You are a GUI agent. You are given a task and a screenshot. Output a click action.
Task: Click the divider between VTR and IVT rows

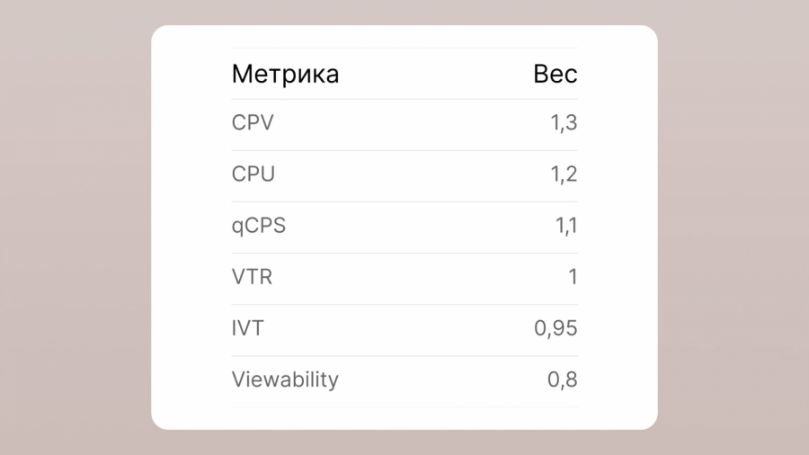pos(404,305)
